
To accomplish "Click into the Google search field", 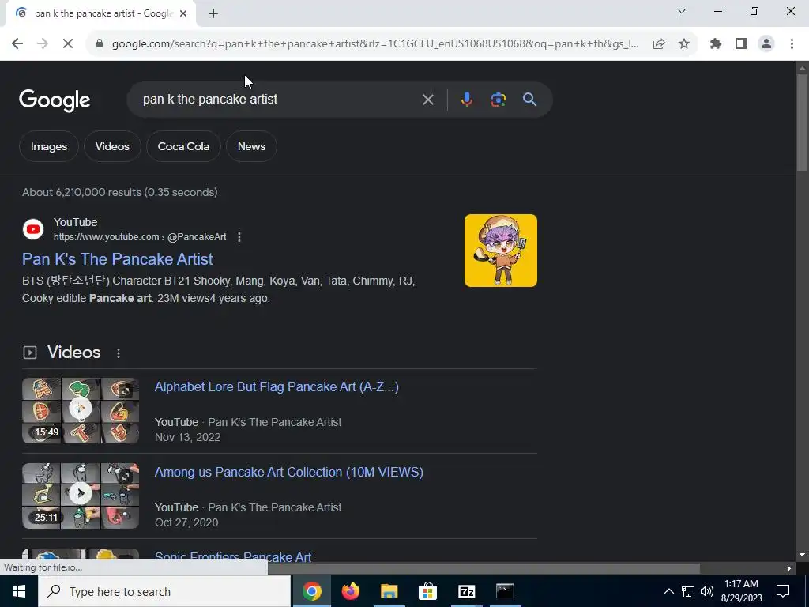I will 279,99.
